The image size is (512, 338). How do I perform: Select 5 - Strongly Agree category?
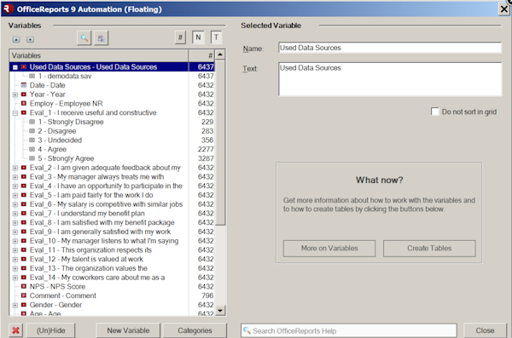pos(66,158)
